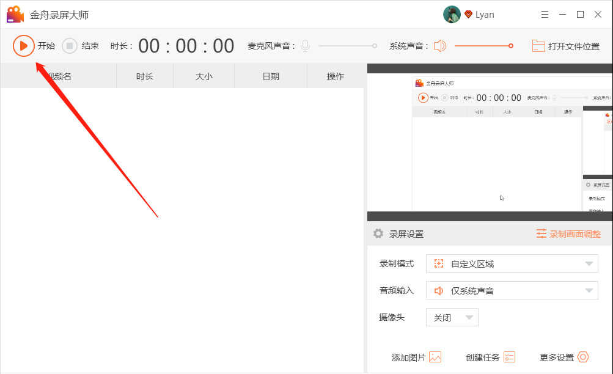The height and width of the screenshot is (374, 613).
Task: Maximize the window
Action: (x=580, y=15)
